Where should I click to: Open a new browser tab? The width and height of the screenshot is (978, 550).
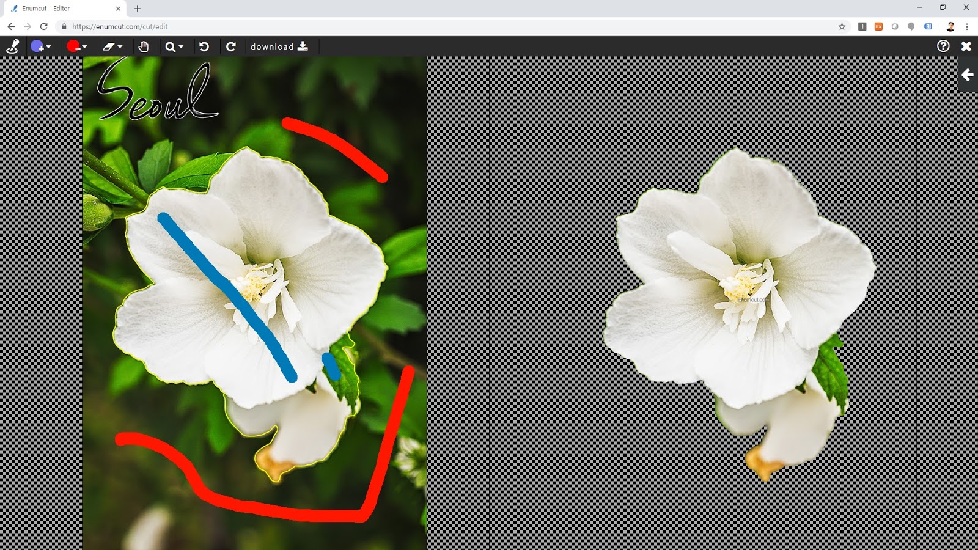[x=137, y=9]
